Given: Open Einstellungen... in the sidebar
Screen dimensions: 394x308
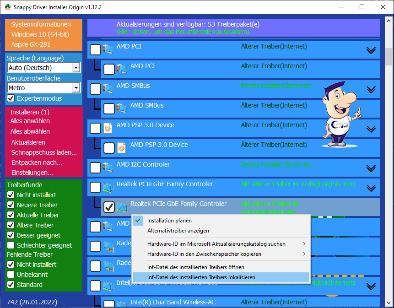Looking at the screenshot, I should tap(32, 173).
